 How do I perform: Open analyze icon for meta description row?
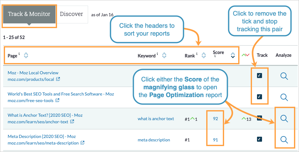(284, 140)
